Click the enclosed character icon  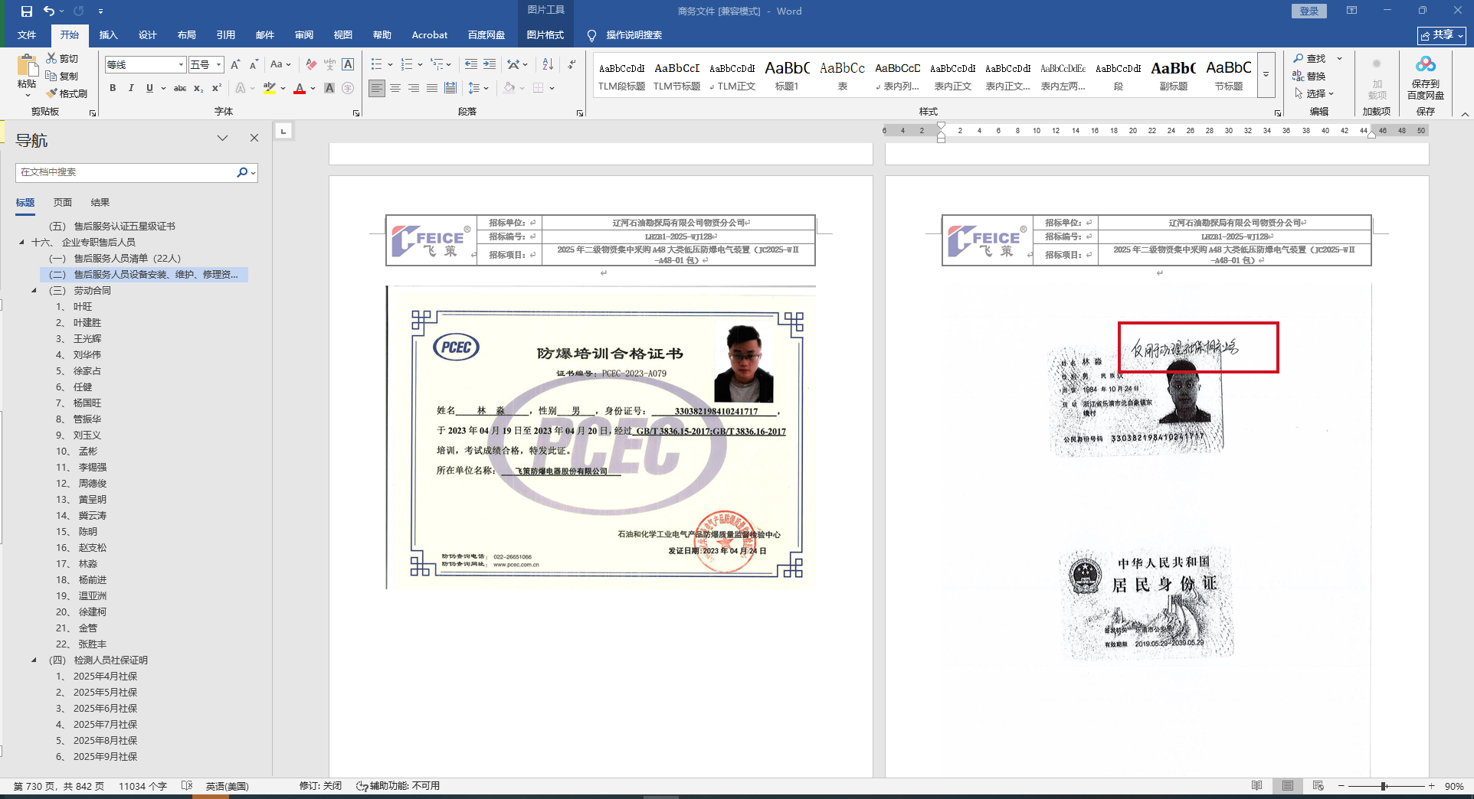pos(348,88)
